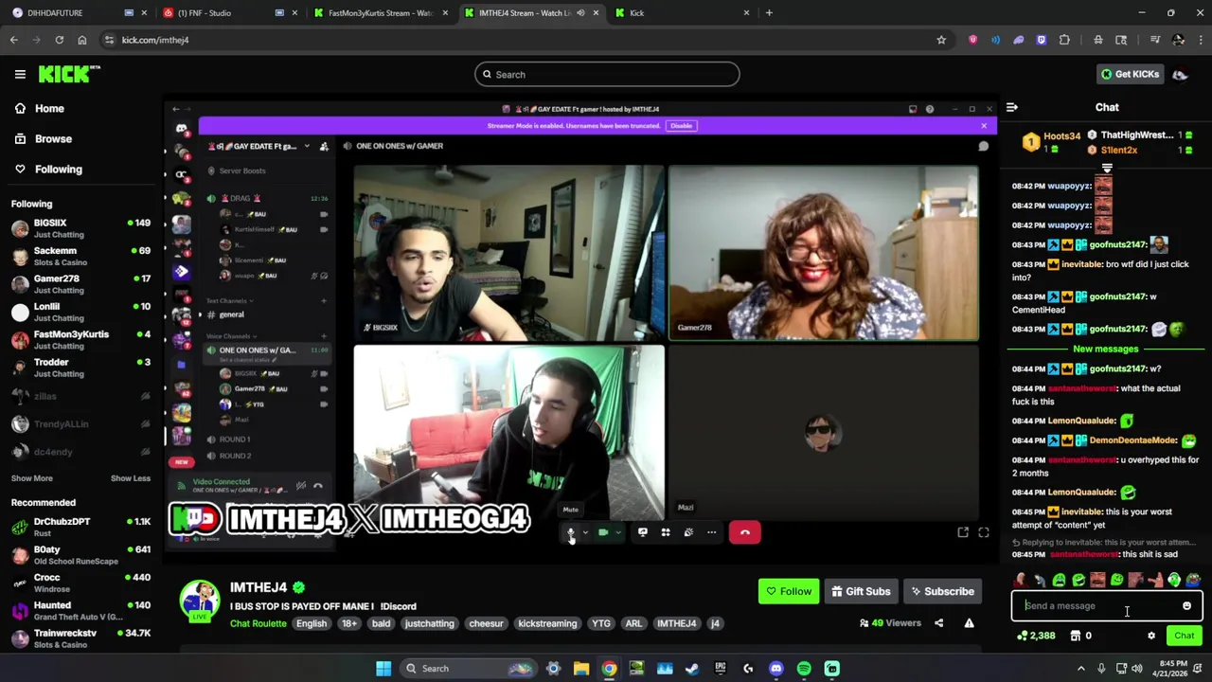Select the justchatting tag
The height and width of the screenshot is (682, 1212).
429,624
